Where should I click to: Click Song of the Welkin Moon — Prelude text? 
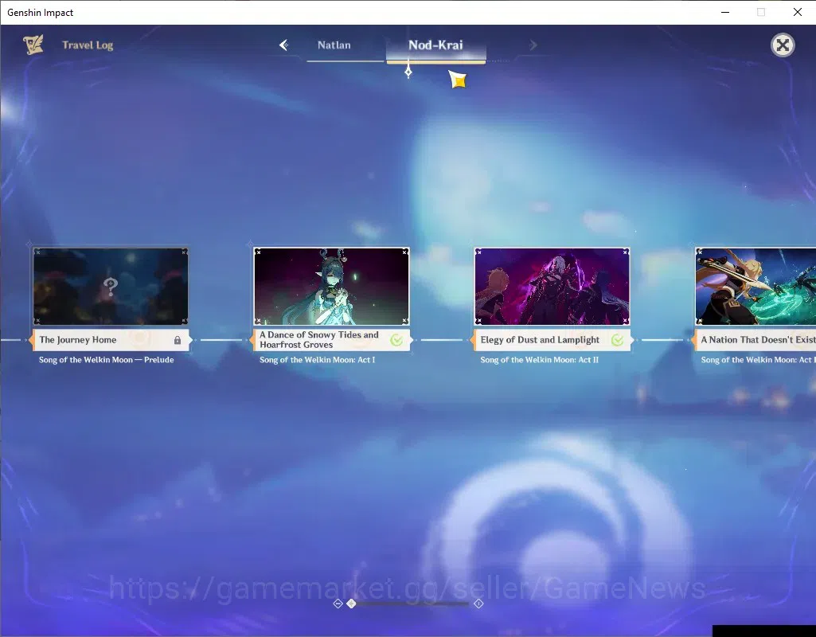pos(106,360)
